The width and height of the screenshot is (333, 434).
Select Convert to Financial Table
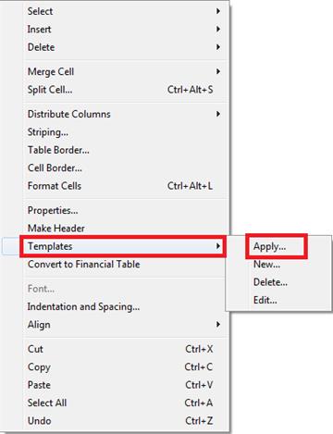(x=123, y=265)
